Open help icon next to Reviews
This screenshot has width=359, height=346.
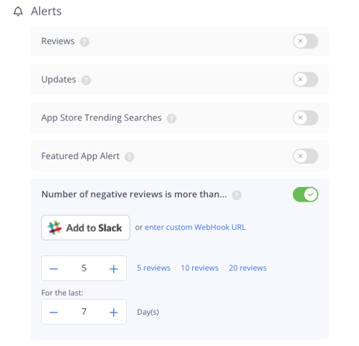click(x=85, y=42)
